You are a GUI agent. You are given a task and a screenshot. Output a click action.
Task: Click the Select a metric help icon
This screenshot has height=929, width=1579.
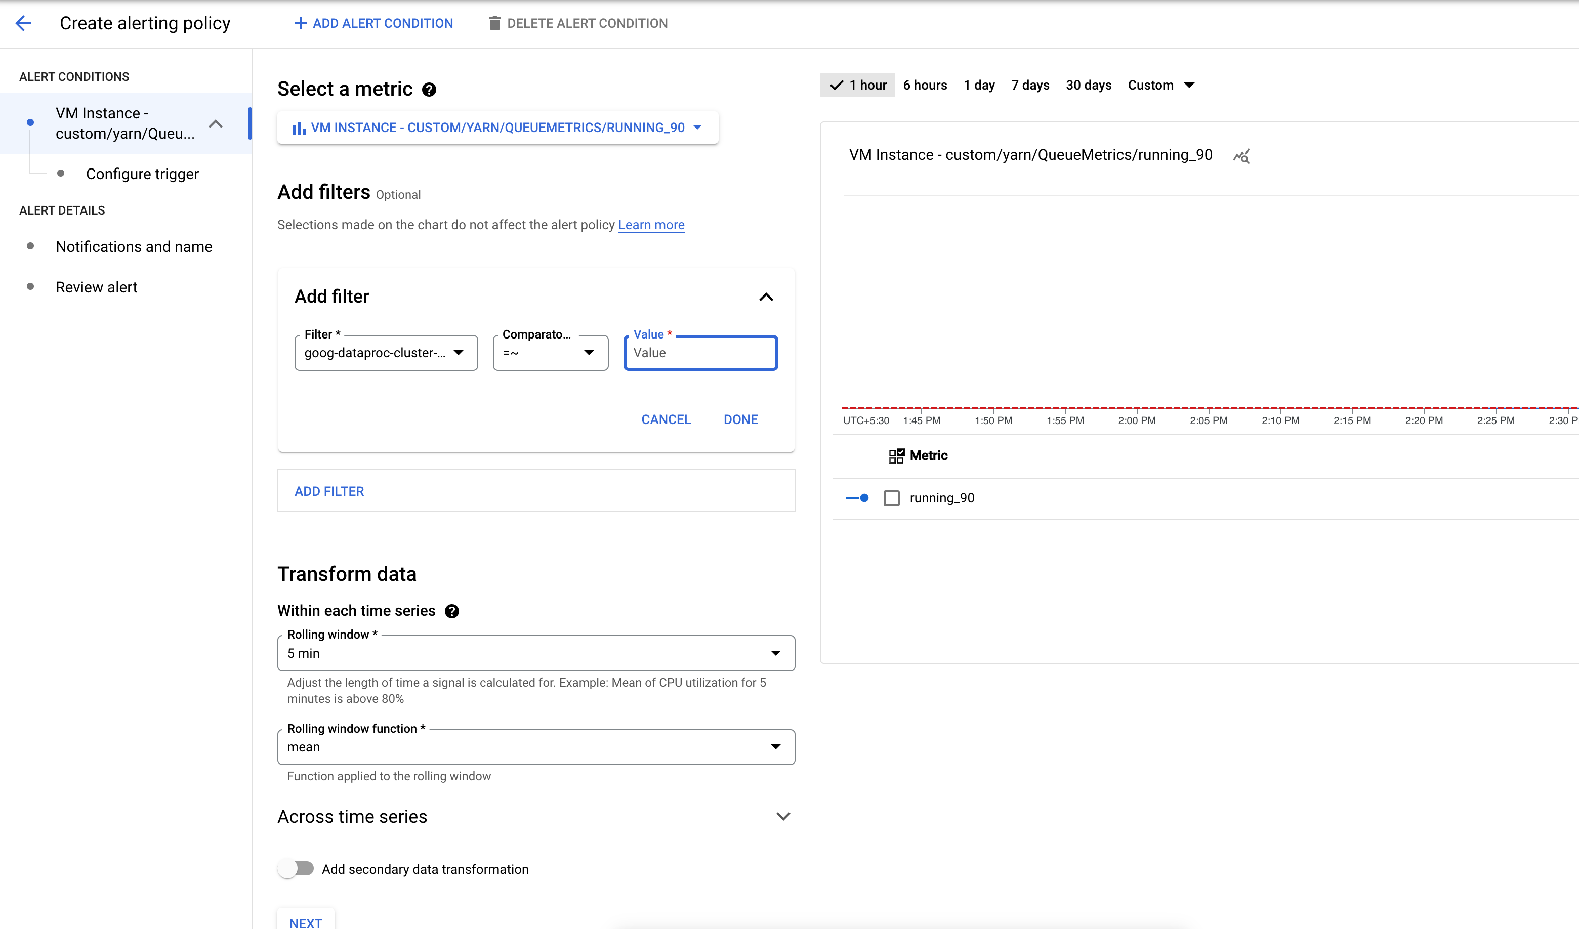(x=429, y=90)
